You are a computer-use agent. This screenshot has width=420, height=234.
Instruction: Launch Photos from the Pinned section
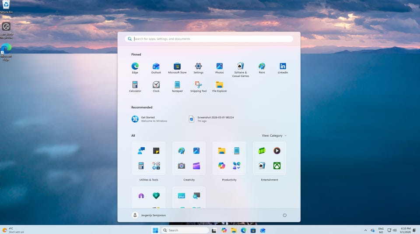coord(219,68)
